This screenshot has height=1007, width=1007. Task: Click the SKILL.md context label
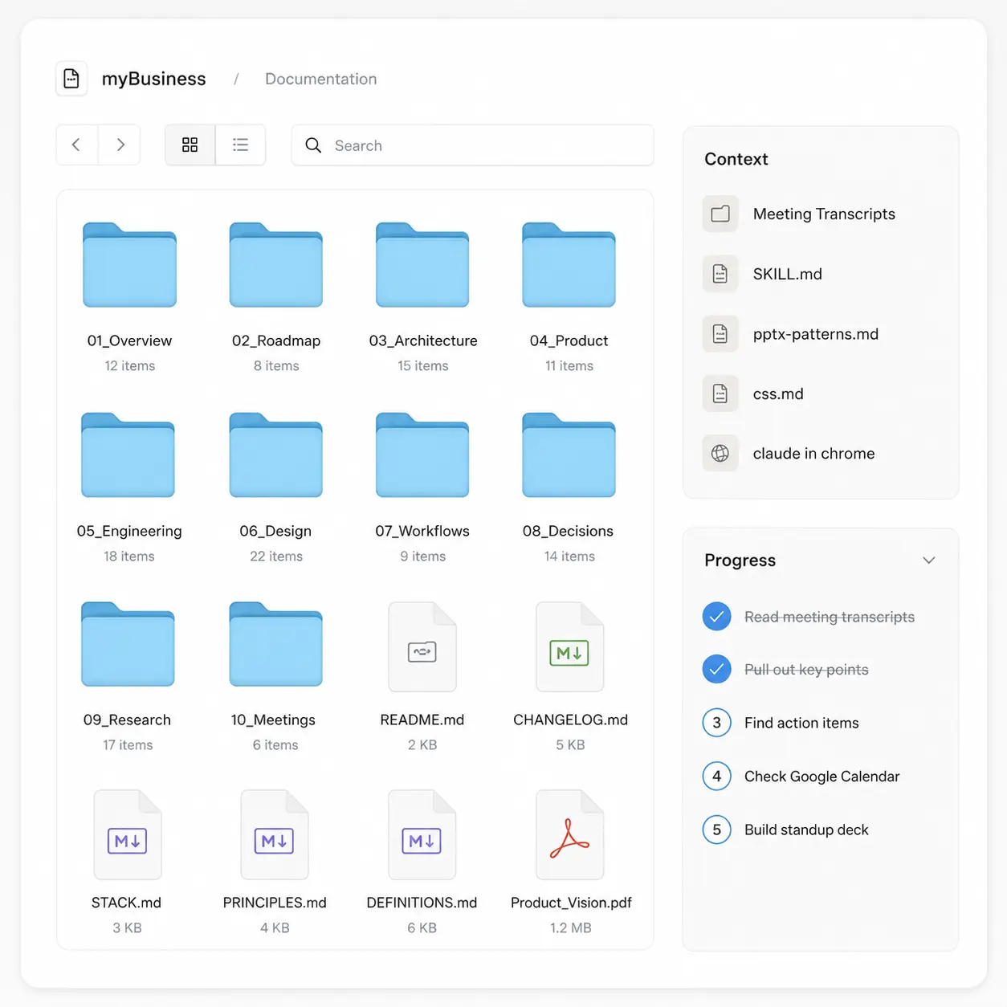(788, 274)
